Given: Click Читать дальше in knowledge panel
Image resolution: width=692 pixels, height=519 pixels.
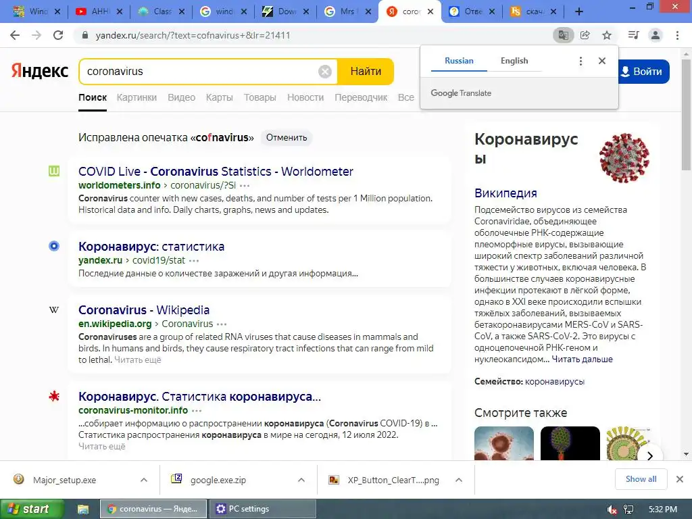Looking at the screenshot, I should click(582, 360).
